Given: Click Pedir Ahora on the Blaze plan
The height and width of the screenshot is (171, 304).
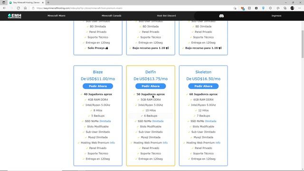Looking at the screenshot, I should [98, 86].
